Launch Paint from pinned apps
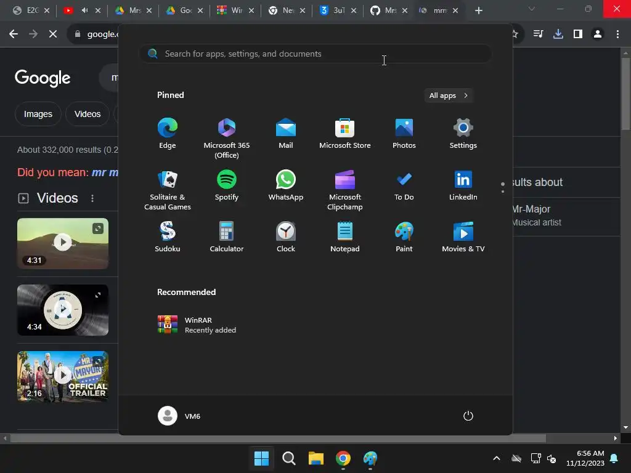Image resolution: width=631 pixels, height=473 pixels. tap(404, 237)
